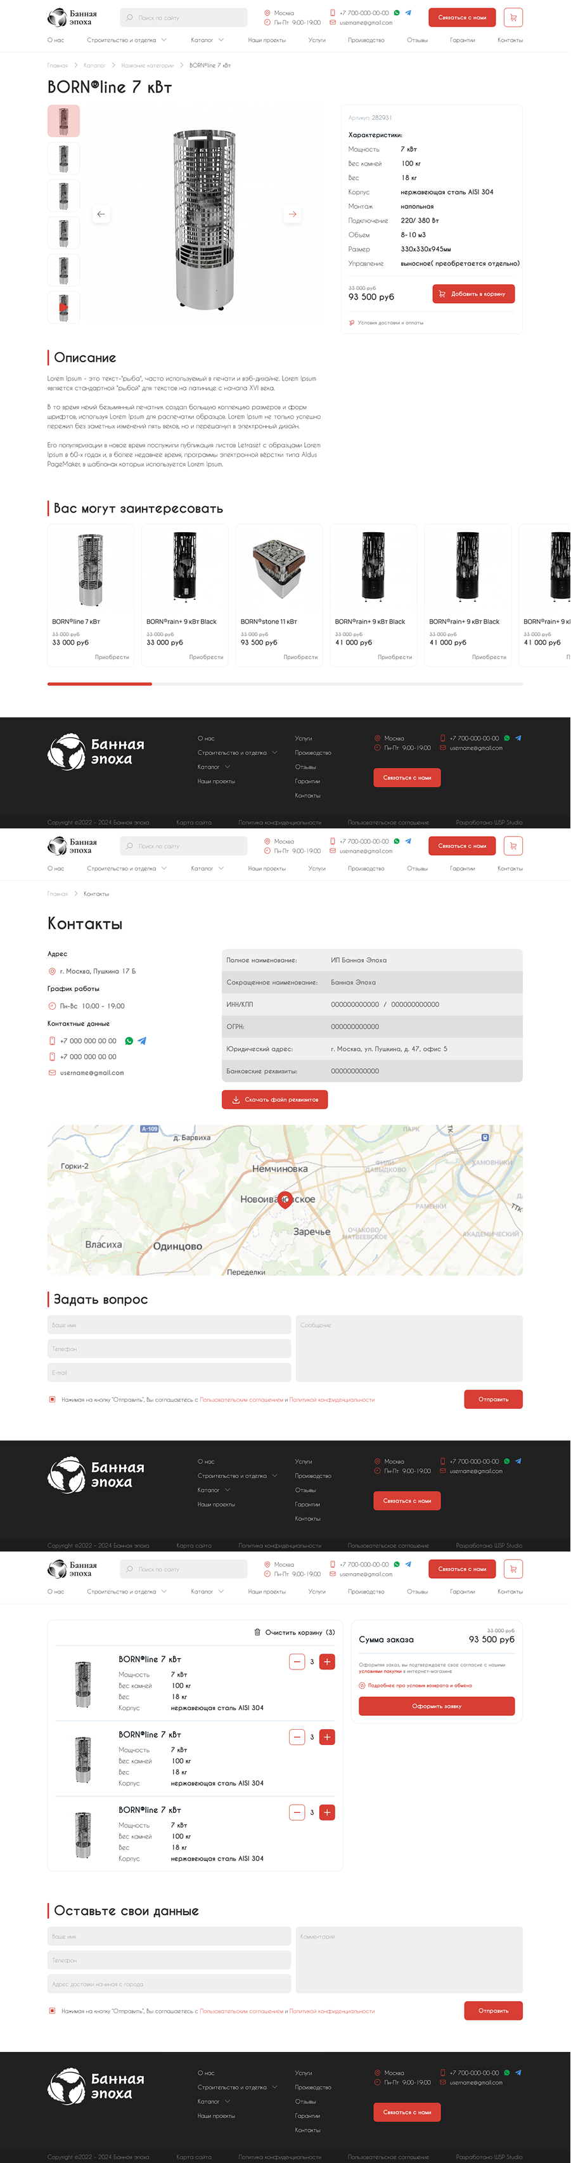Click the Главная breadcrumb on the Контакты page

[57, 893]
